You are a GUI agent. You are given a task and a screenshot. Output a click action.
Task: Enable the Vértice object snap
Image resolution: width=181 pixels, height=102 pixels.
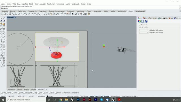56,93
